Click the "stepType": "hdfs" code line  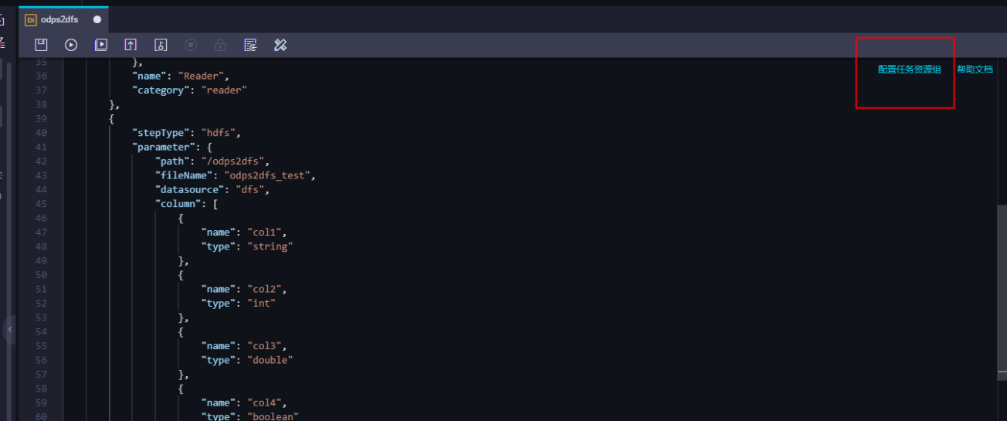[186, 133]
